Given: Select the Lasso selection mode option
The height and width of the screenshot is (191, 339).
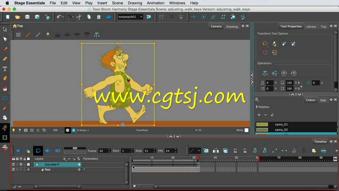Looking at the screenshot, I should [265, 44].
